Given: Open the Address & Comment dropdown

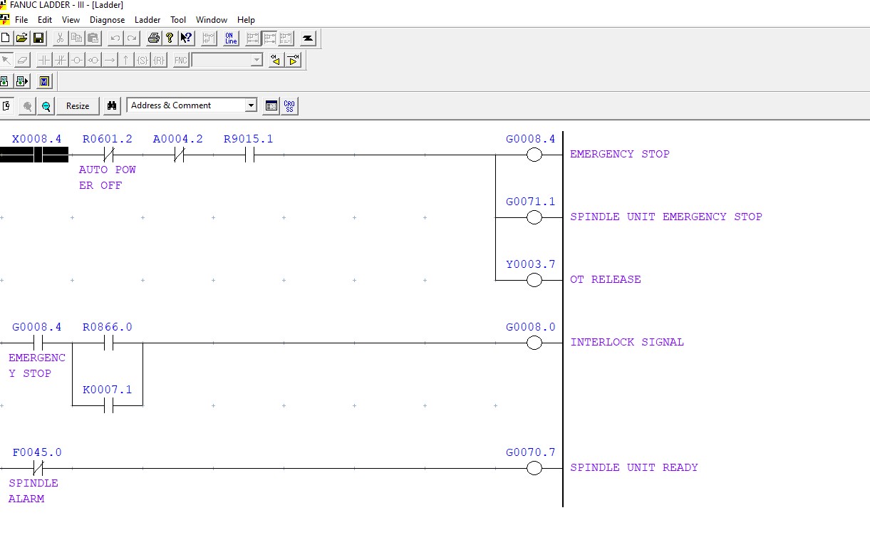Looking at the screenshot, I should [251, 105].
